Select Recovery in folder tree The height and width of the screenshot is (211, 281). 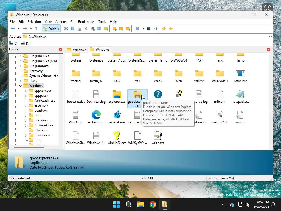point(36,71)
